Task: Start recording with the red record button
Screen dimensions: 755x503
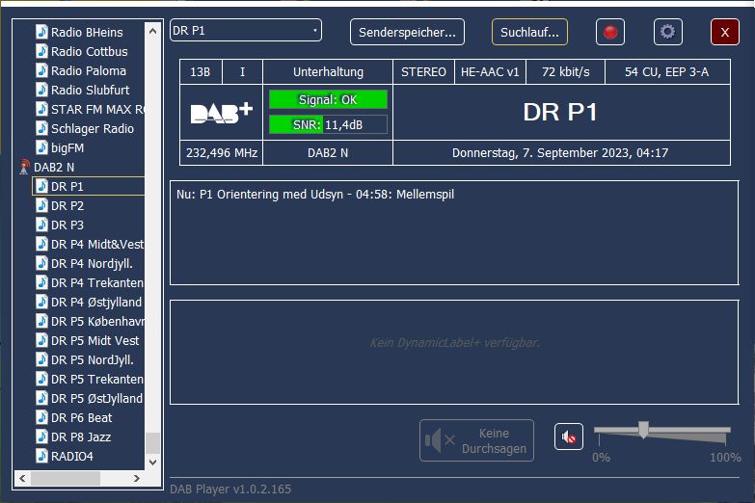Action: [x=610, y=32]
